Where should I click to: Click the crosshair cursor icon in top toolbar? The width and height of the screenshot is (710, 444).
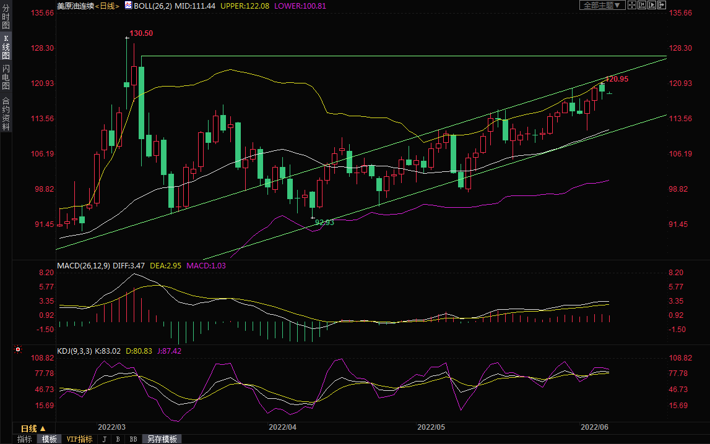coord(632,5)
